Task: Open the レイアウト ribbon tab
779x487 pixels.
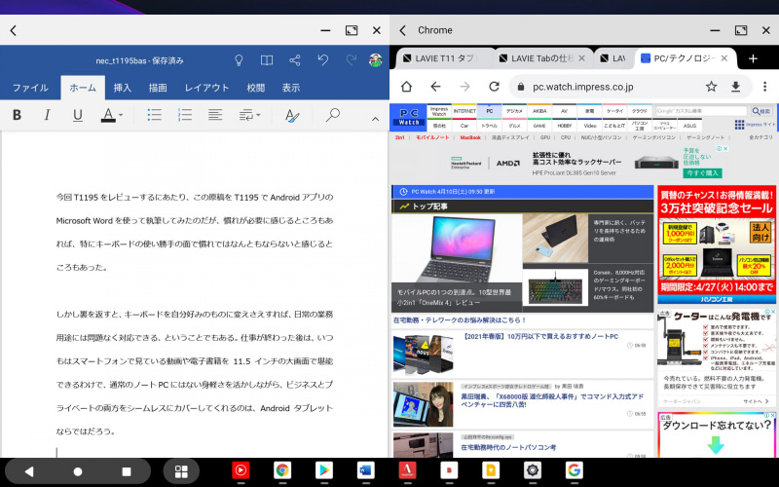Action: [x=206, y=88]
